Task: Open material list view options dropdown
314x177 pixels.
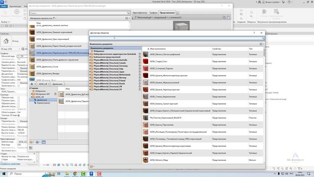Action: 128,18
